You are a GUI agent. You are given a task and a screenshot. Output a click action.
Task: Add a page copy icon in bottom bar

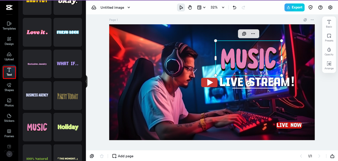point(92,156)
